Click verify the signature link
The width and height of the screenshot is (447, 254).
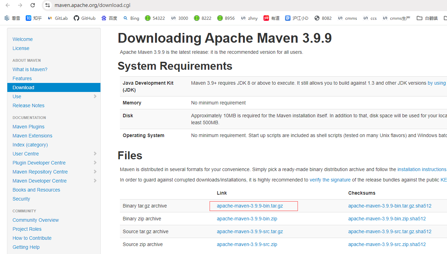(x=330, y=180)
